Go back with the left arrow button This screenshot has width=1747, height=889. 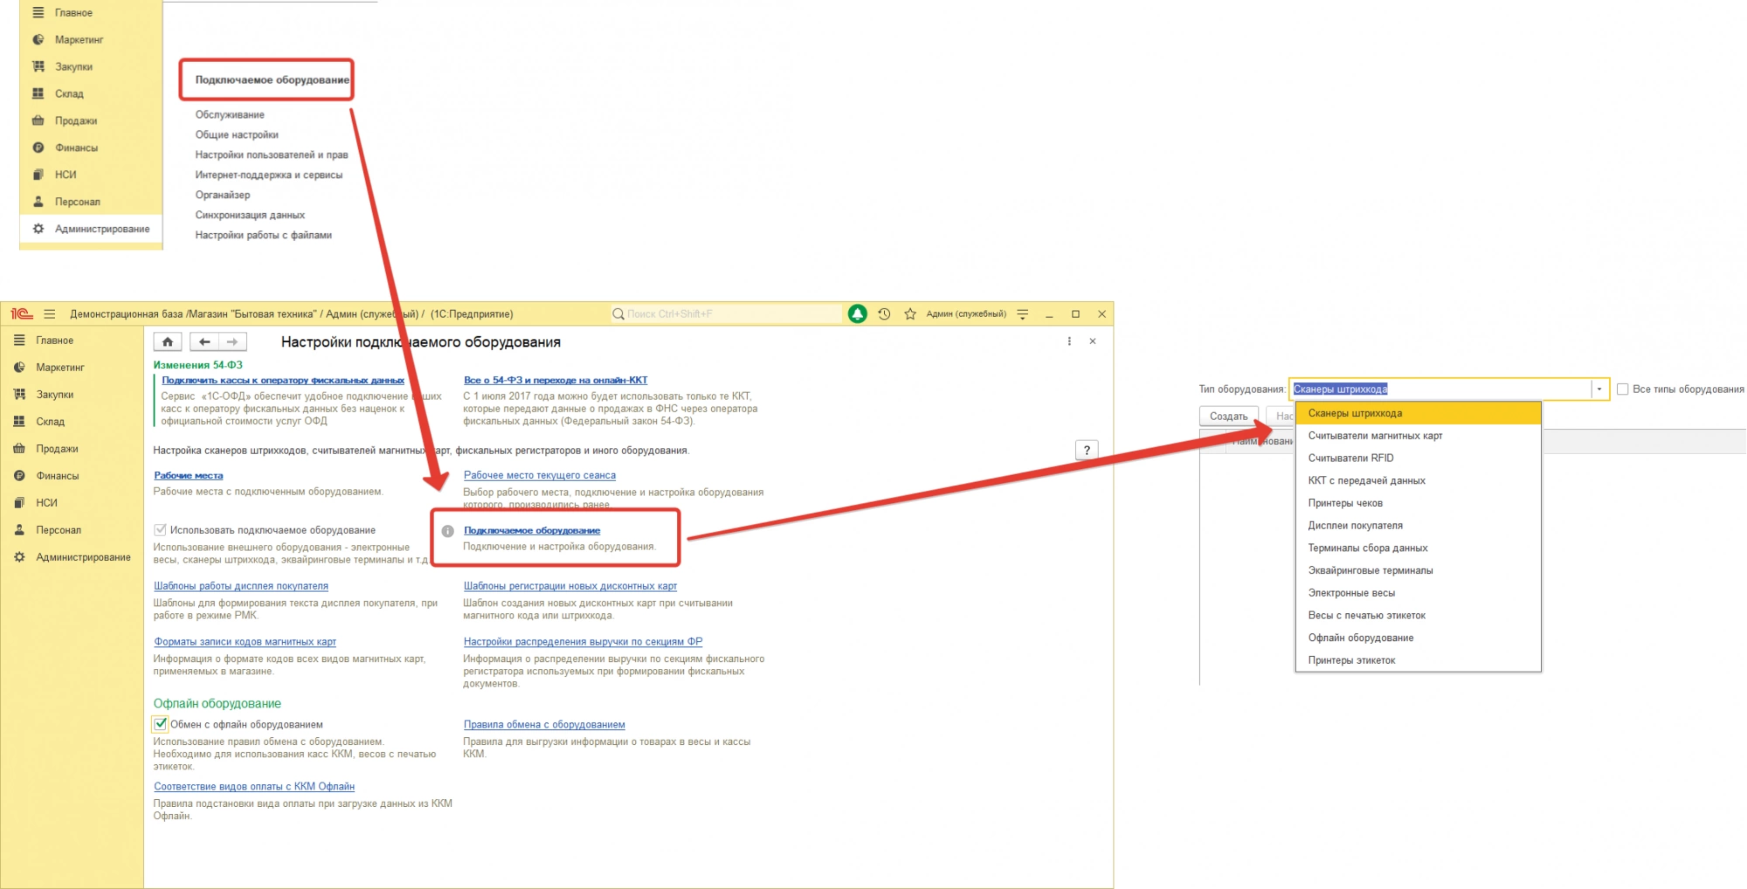pyautogui.click(x=204, y=341)
